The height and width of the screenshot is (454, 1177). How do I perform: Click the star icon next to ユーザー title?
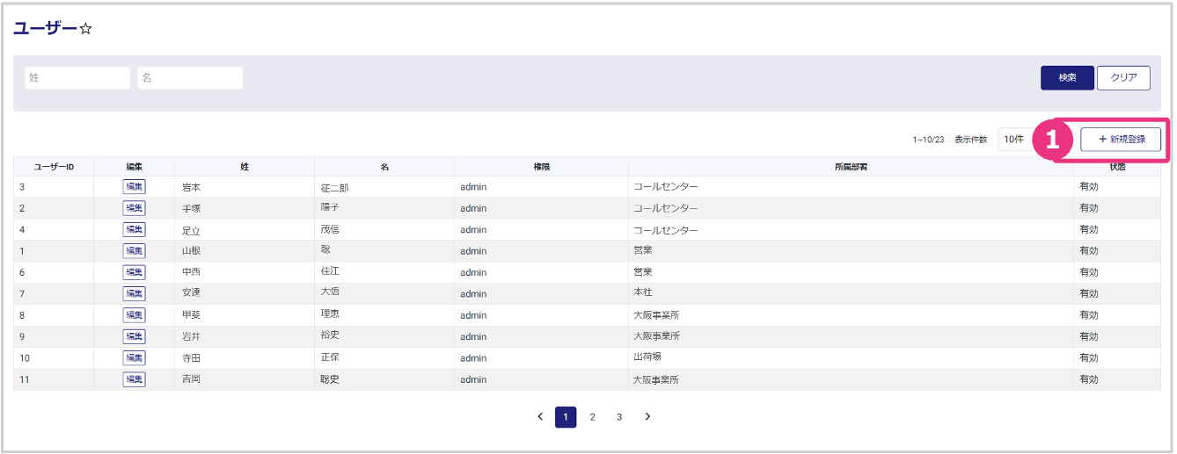point(86,30)
